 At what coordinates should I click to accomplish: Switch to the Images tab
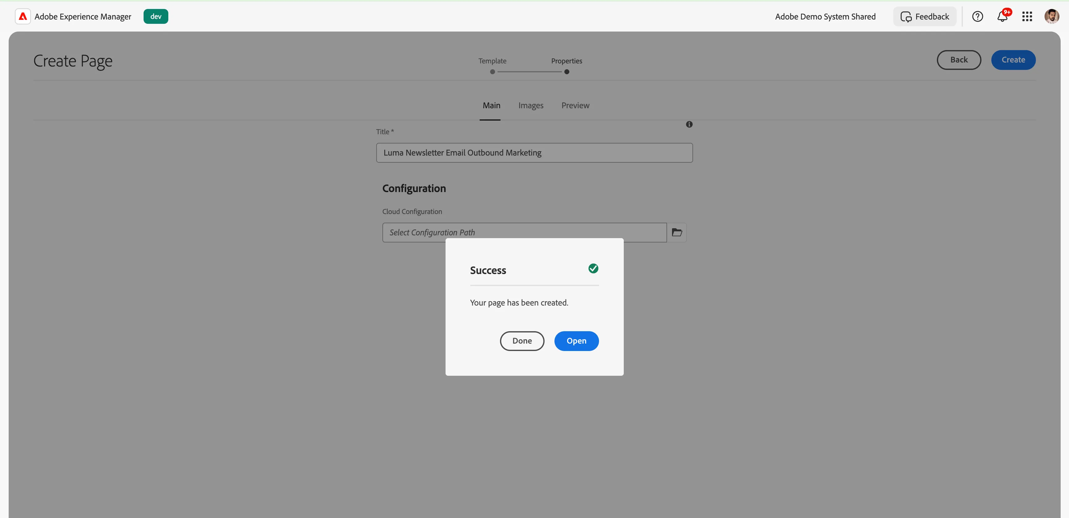[x=531, y=106]
